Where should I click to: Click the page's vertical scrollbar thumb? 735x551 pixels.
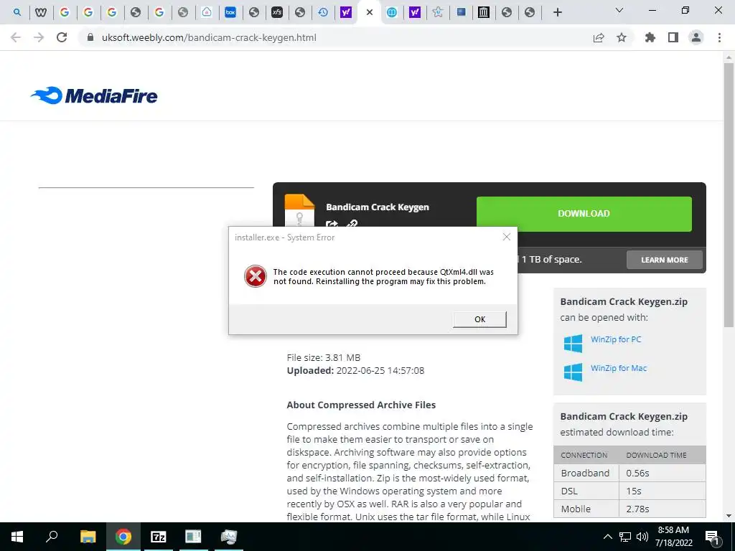coord(729,194)
